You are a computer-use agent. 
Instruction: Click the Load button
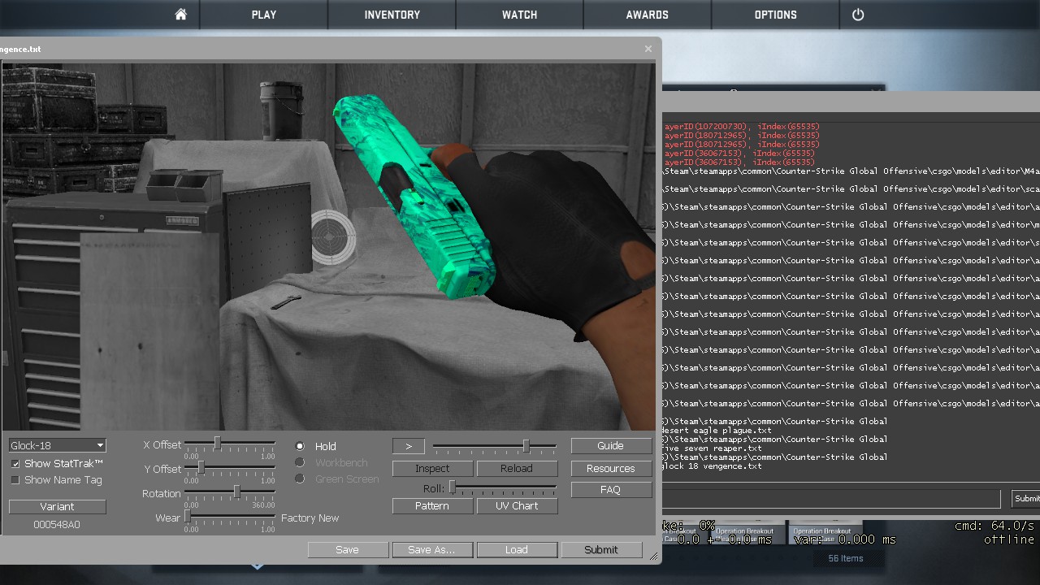pos(517,550)
